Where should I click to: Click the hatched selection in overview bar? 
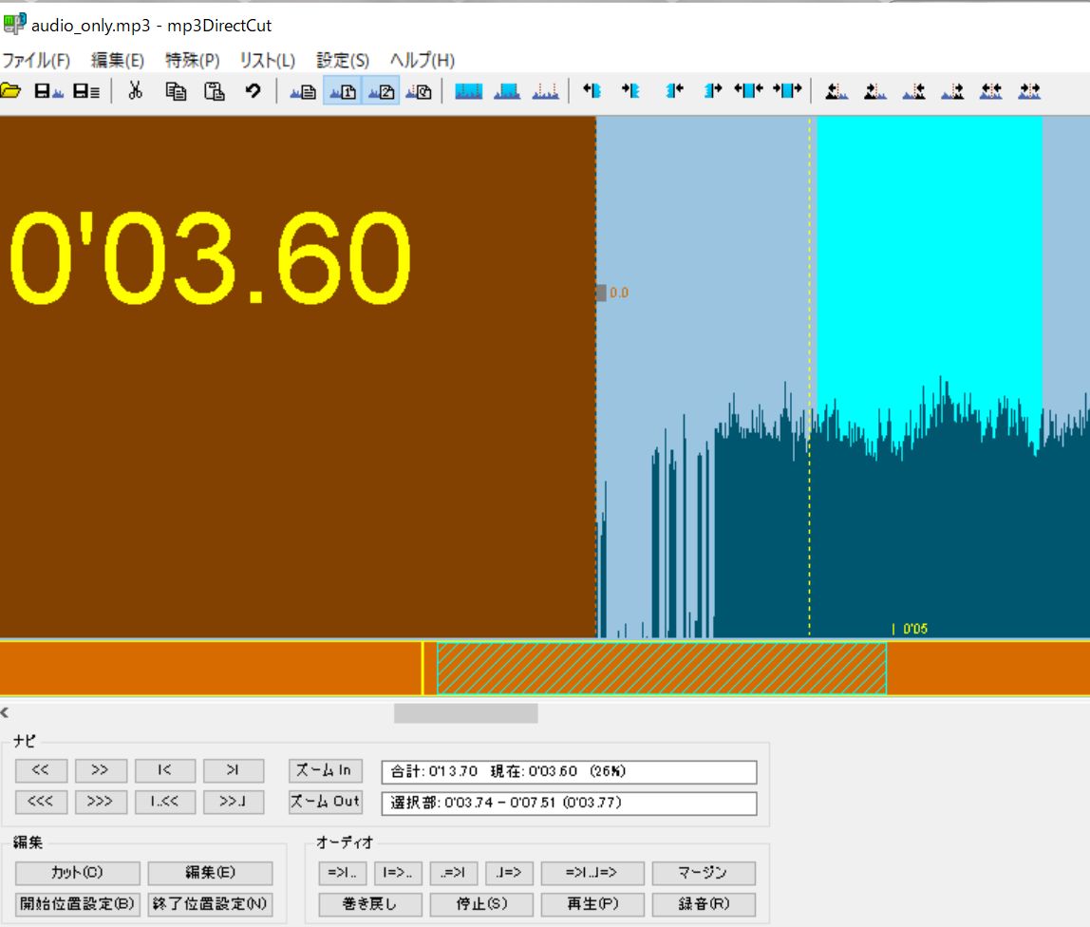coord(661,669)
